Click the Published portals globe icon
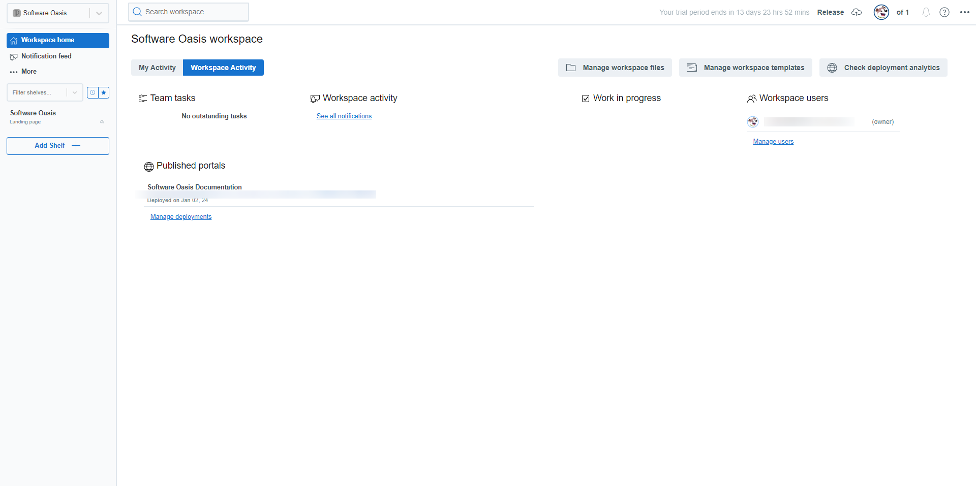This screenshot has height=486, width=976. [148, 166]
